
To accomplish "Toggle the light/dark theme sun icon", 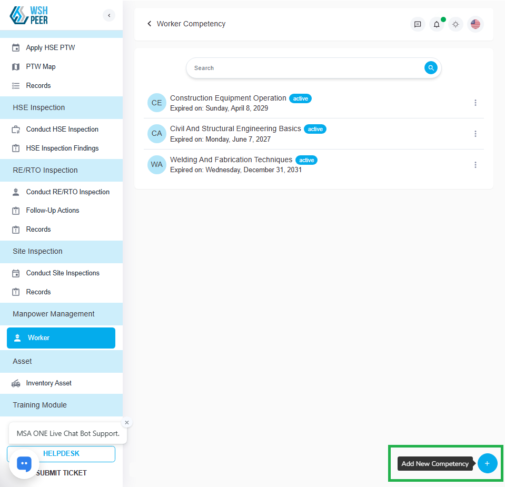I will (456, 24).
